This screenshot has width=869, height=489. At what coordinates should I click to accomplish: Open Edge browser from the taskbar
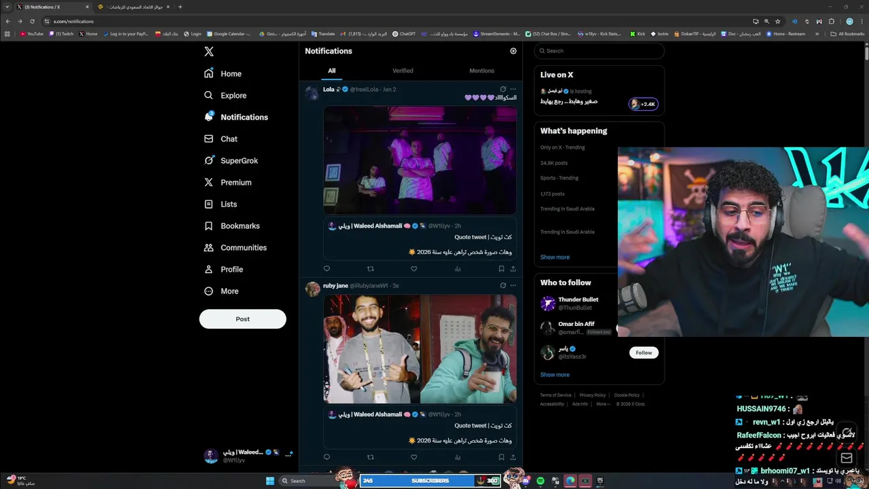(x=570, y=481)
